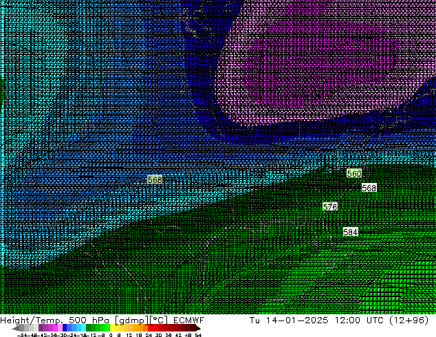Click the 'ECMWF' model name text

189,320
